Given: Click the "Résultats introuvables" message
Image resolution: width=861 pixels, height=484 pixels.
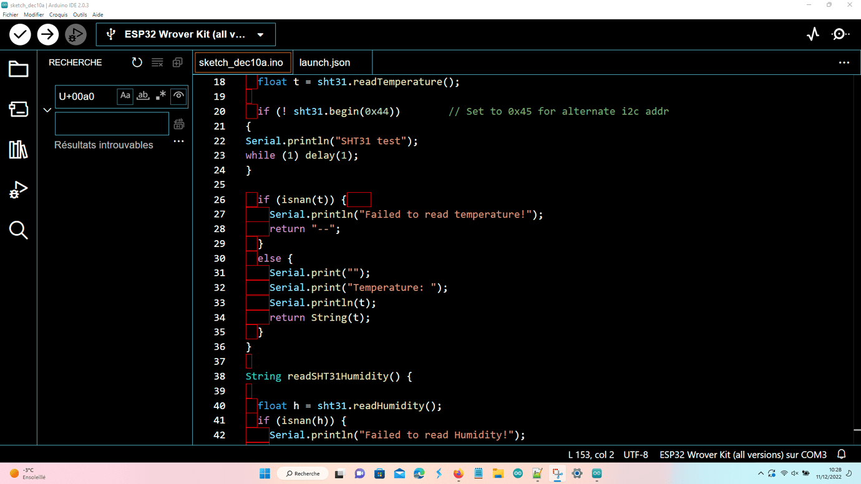Looking at the screenshot, I should pyautogui.click(x=104, y=145).
